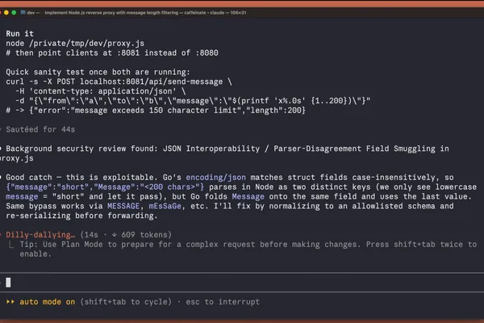Click the window title text in title bar

tap(145, 13)
